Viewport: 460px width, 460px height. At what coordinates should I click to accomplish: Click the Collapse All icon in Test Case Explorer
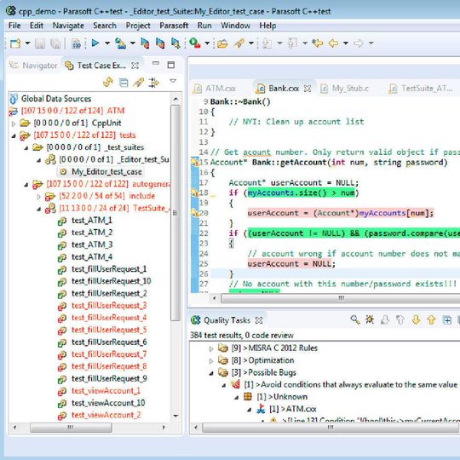coord(124,83)
